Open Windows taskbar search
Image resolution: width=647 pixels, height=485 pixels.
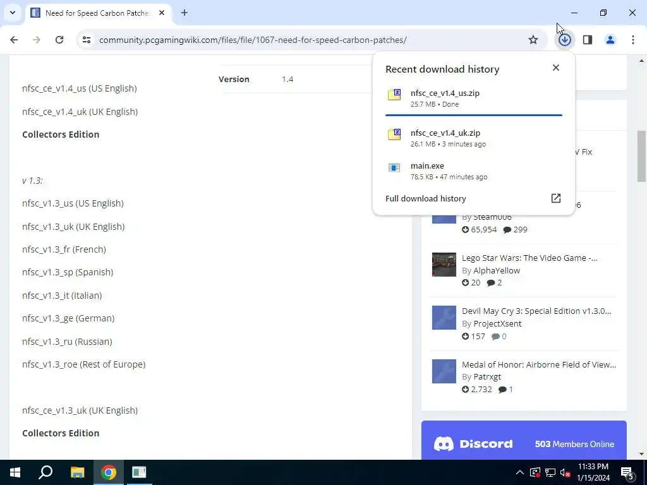click(45, 472)
